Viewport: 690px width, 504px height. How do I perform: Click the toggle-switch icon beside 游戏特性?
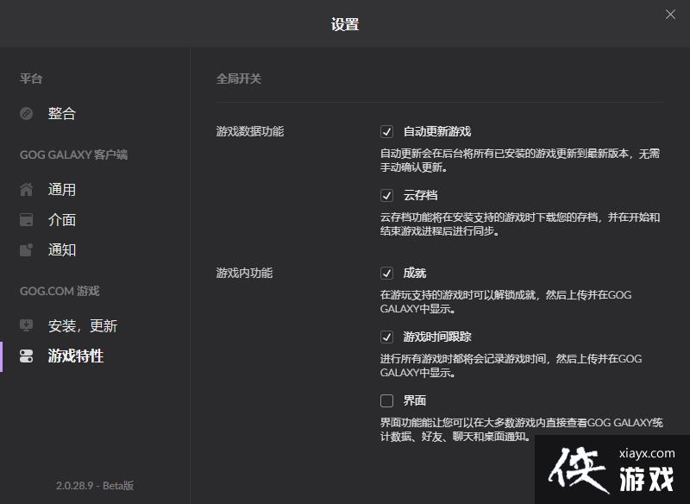(27, 356)
